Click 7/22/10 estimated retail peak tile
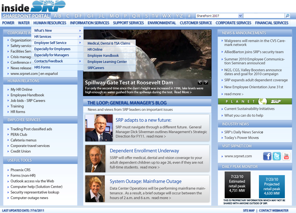 click(237, 185)
